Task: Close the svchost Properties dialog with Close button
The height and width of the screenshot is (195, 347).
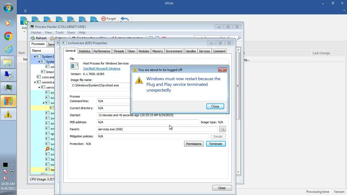Action: point(222,188)
